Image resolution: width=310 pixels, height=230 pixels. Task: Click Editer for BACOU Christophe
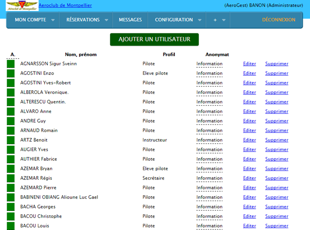point(249,217)
